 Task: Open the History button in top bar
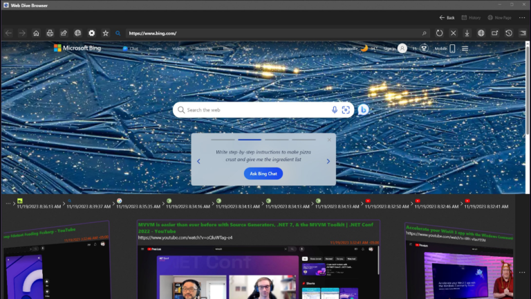coord(471,17)
